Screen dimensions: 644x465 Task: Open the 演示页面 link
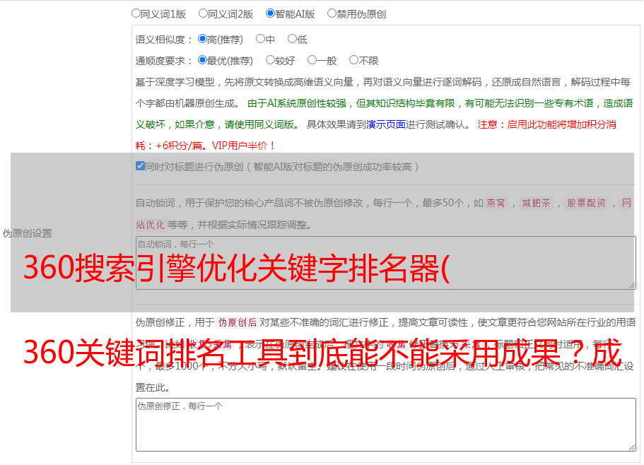(x=386, y=124)
